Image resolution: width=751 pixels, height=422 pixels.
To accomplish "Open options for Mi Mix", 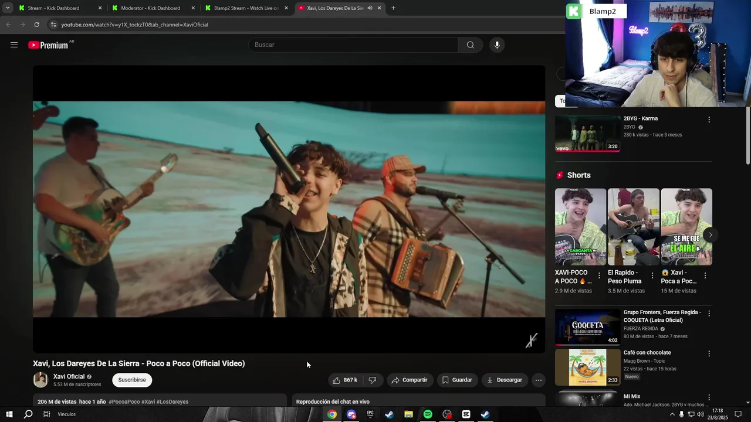I will tap(709, 397).
